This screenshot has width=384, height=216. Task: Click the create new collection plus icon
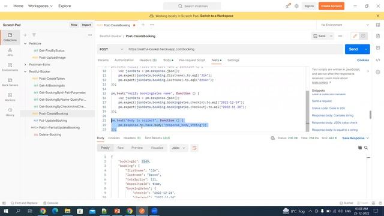click(x=25, y=35)
